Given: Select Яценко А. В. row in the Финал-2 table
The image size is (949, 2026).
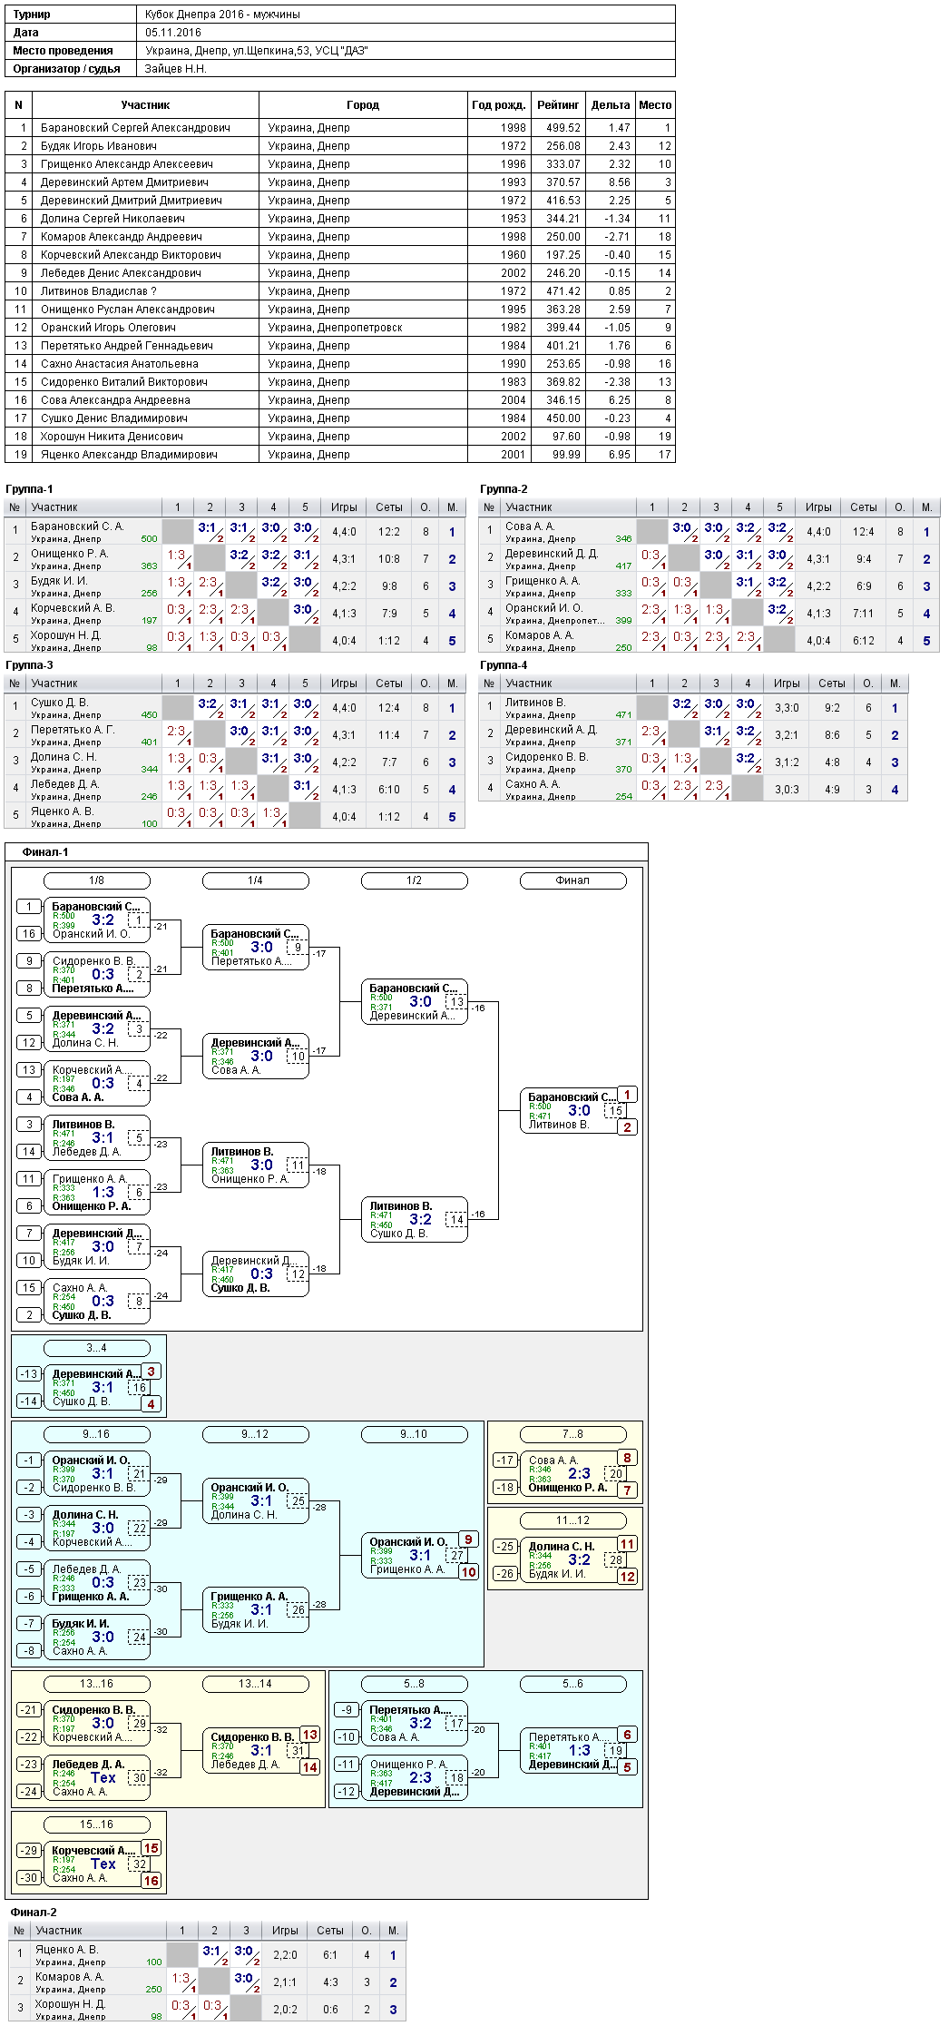Looking at the screenshot, I should 208,1955.
